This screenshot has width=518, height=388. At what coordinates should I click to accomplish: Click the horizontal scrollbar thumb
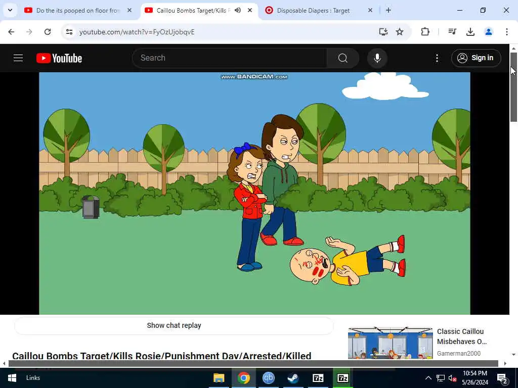point(253,363)
